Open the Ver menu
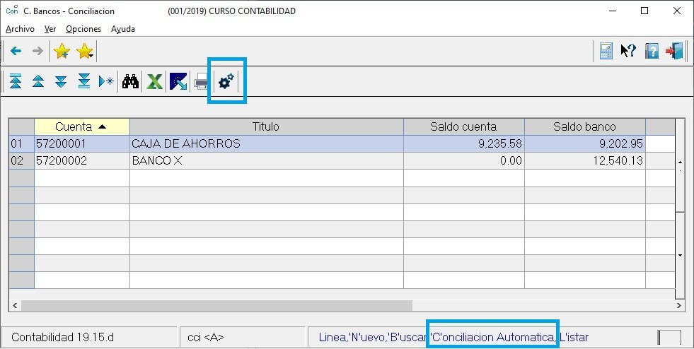 pyautogui.click(x=50, y=29)
